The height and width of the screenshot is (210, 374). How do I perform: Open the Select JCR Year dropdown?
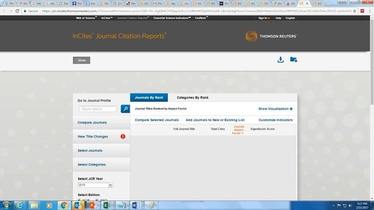click(95, 185)
